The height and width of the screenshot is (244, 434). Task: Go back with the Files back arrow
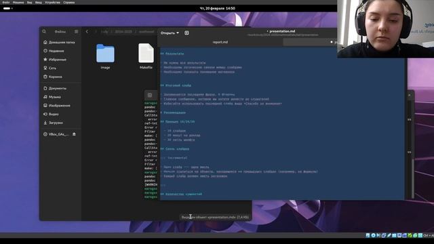click(87, 32)
